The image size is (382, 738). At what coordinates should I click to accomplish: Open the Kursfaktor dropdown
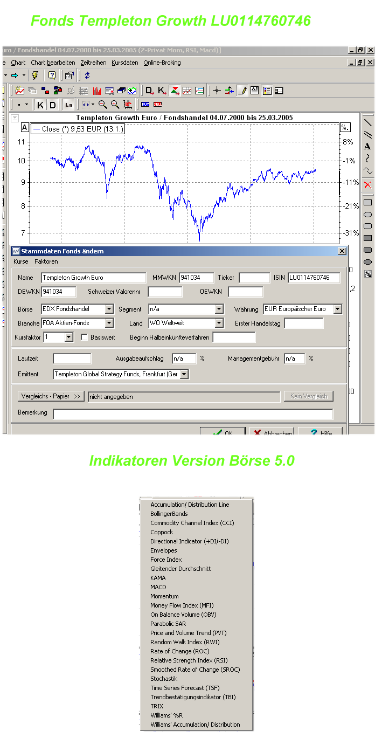[68, 337]
